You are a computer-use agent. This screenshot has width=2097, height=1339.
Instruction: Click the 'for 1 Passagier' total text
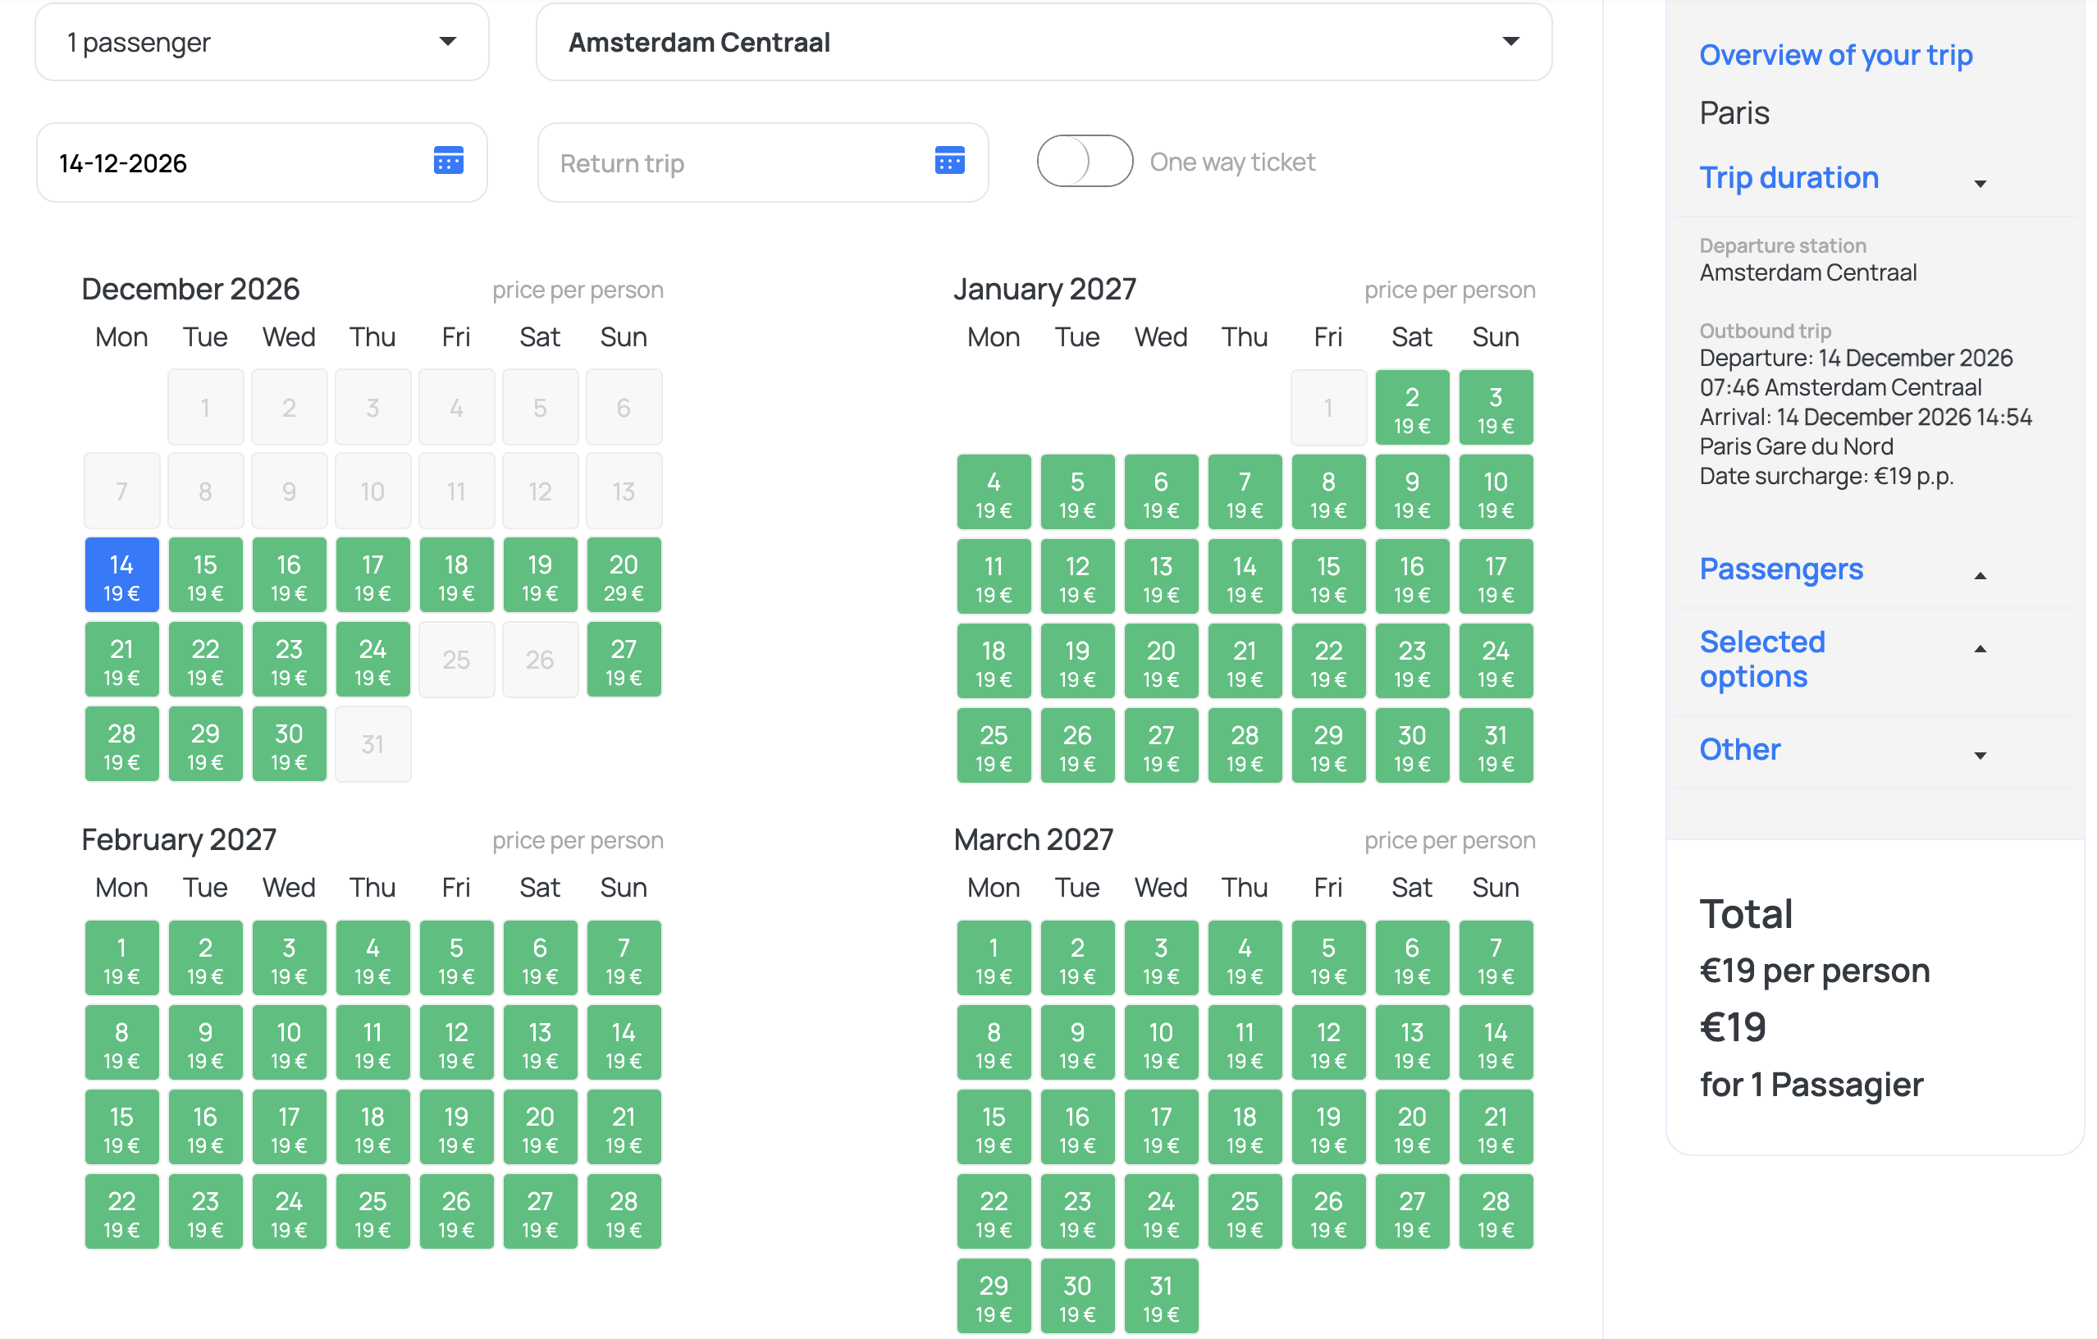tap(1811, 1085)
